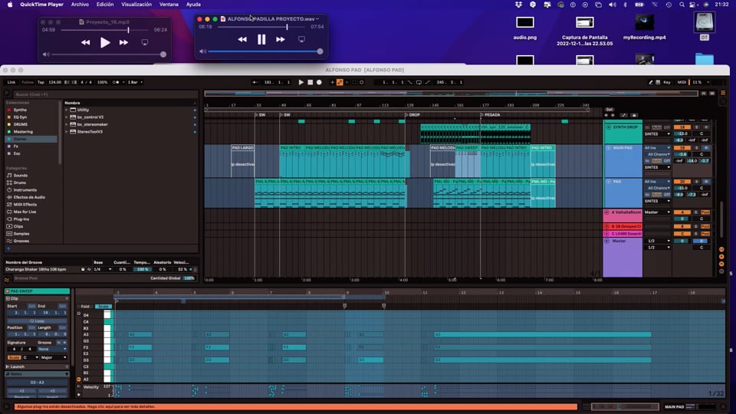Screen dimensions: 736x414
Task: Open the Ventana menu
Action: [x=169, y=5]
